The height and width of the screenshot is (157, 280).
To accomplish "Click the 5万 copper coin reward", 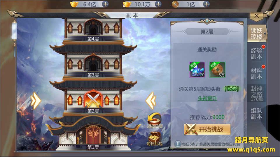I will click(x=217, y=69).
